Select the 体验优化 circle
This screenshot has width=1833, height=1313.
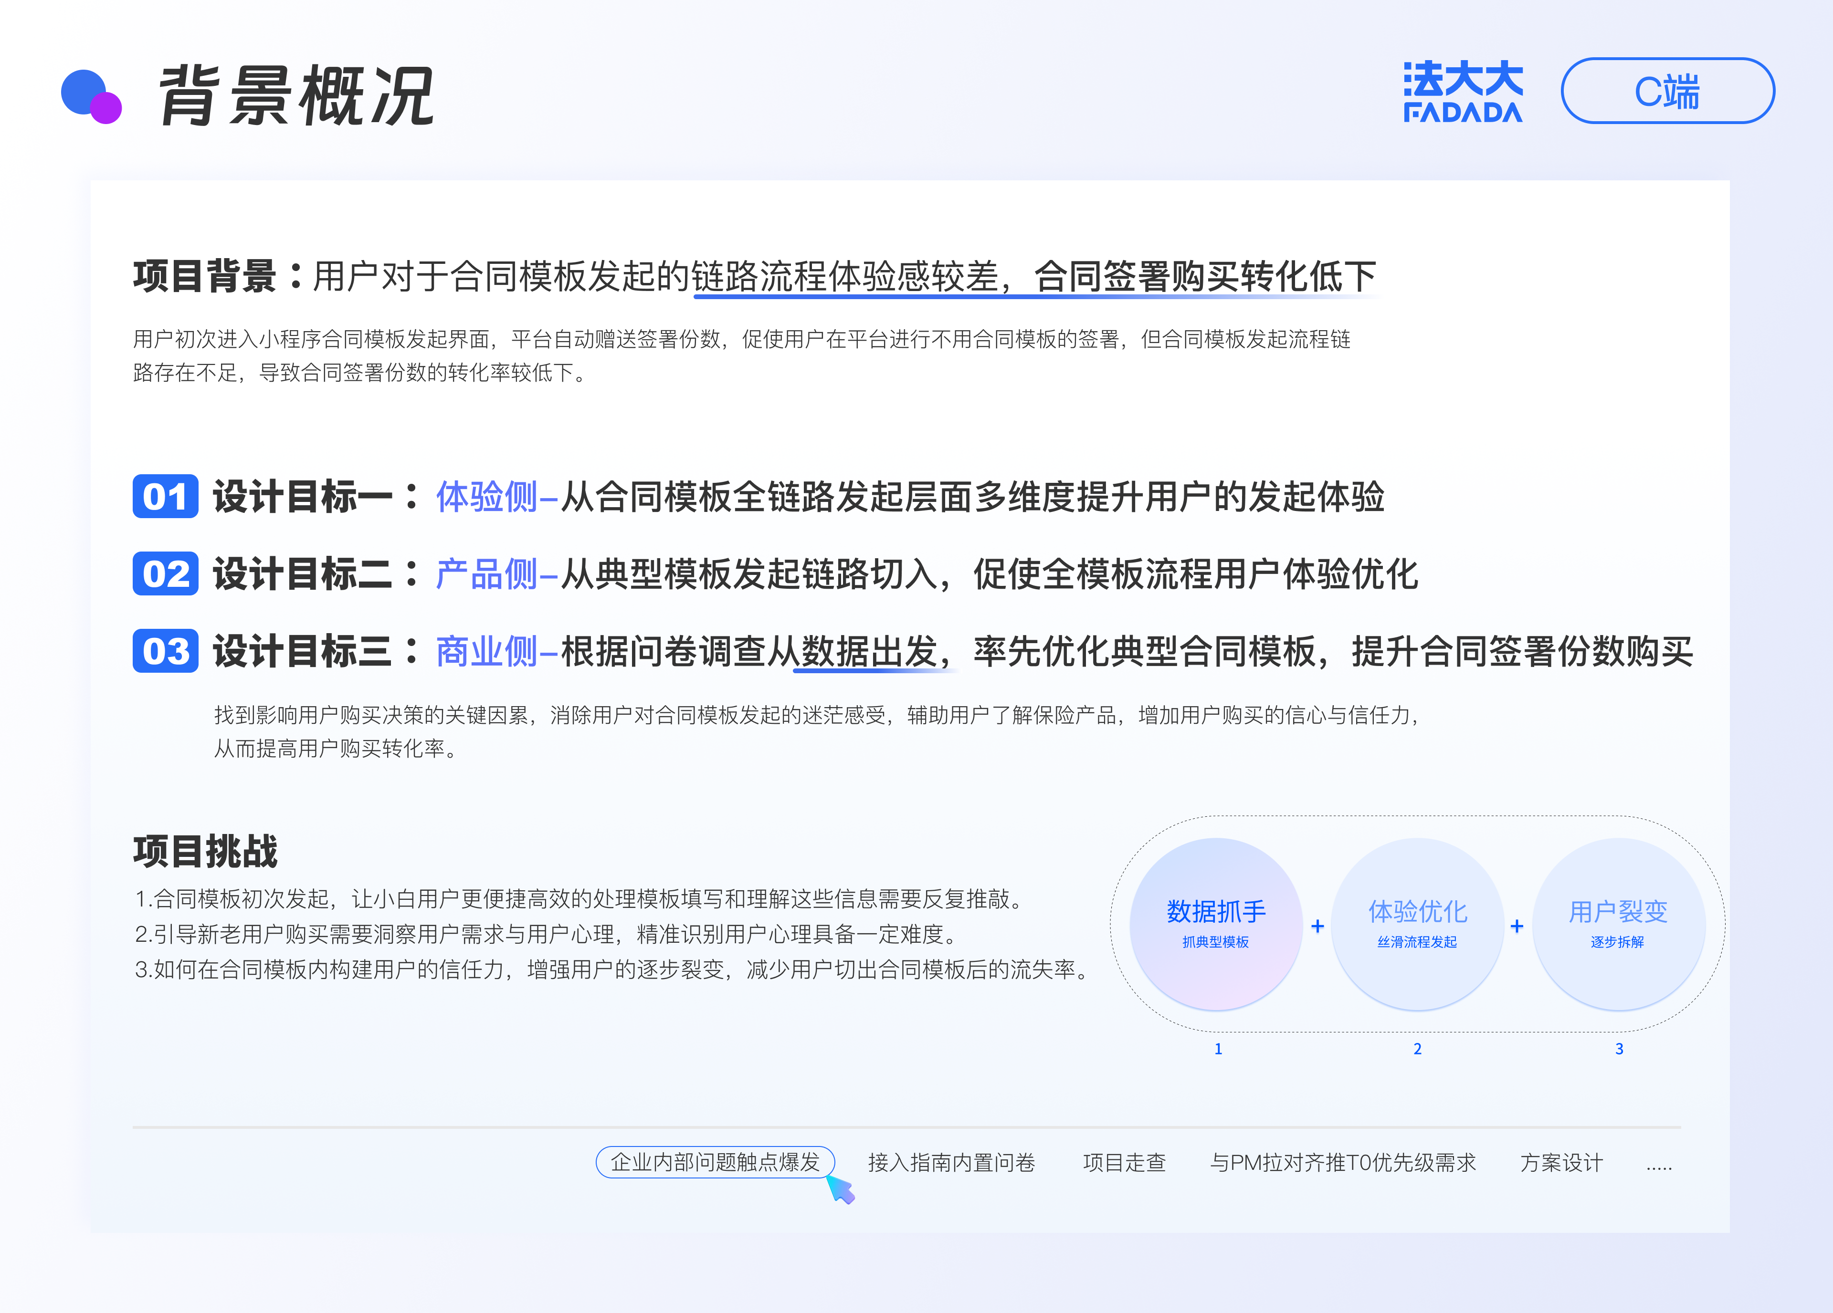click(1418, 924)
